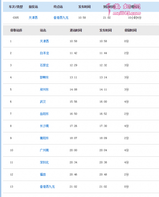Click the 香港西九龙 link in stop 13
This screenshot has height=197, width=159.
pos(47,187)
